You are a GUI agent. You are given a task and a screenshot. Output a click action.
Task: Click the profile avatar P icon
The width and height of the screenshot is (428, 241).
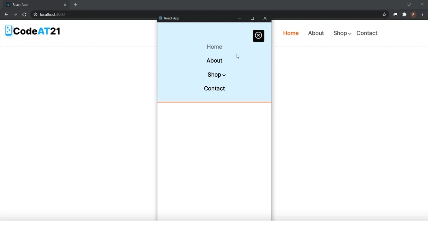coord(413,14)
